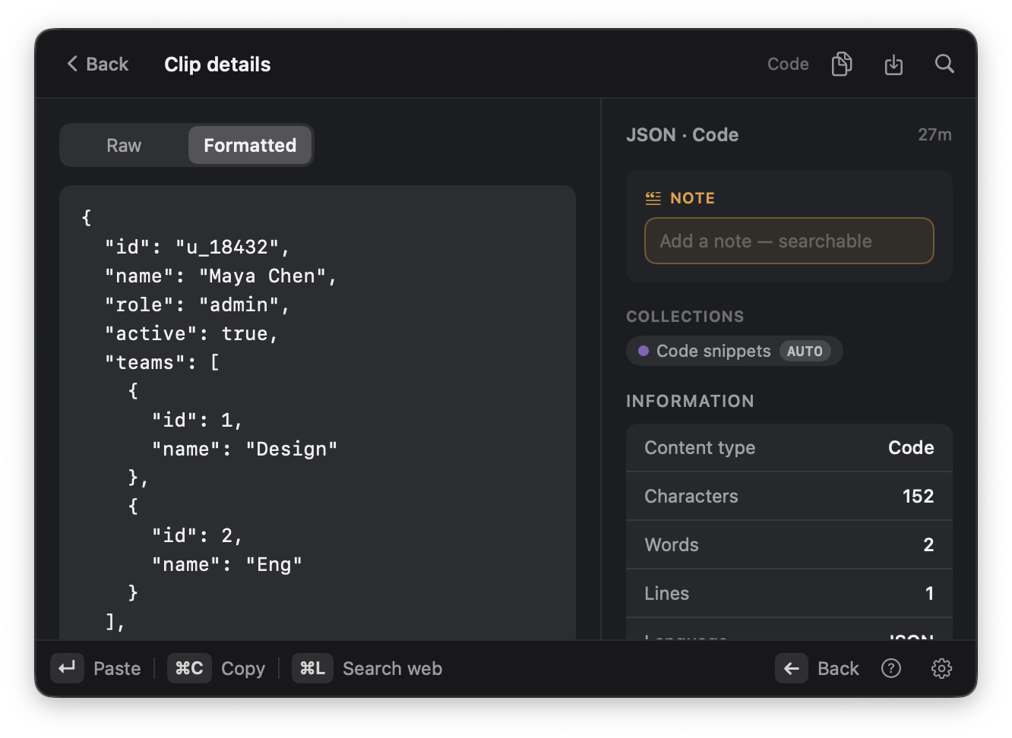Click the NOTE quote icon
Screen dimensions: 1012x738
pyautogui.click(x=653, y=198)
